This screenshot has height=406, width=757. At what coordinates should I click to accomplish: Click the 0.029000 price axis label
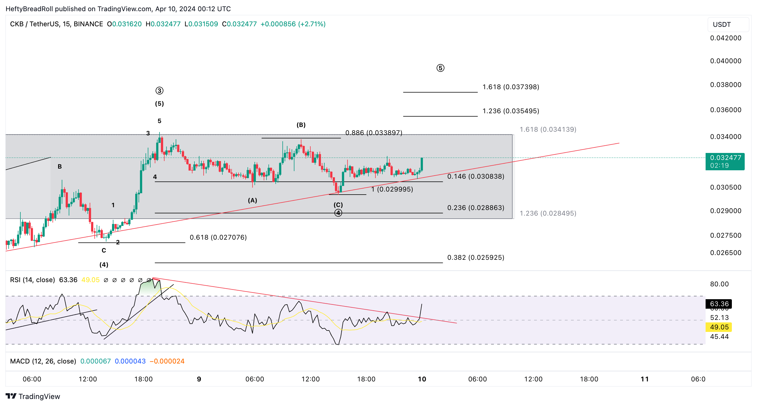(725, 210)
